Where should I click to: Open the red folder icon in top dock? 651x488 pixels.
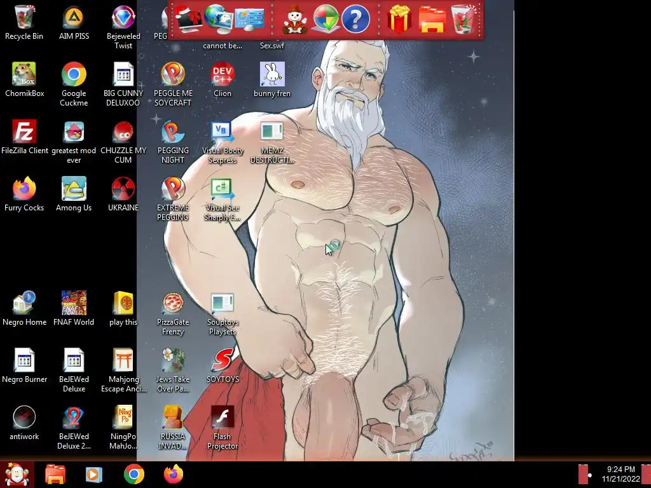[x=432, y=19]
